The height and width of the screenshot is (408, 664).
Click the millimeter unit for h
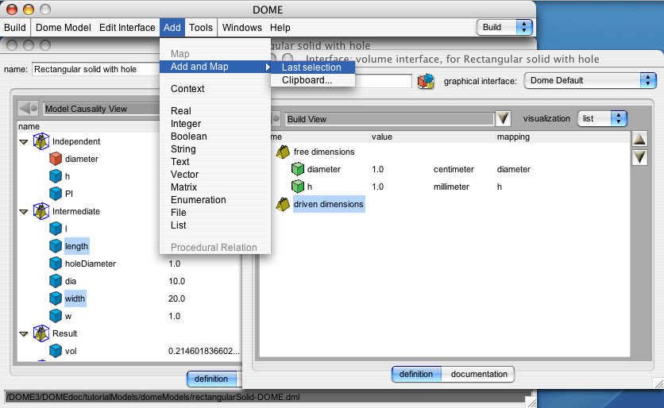pos(451,187)
